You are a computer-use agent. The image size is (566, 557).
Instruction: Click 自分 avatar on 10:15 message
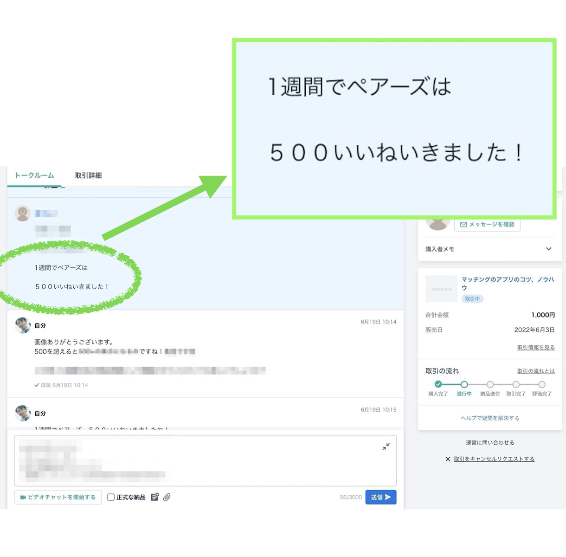tap(22, 413)
